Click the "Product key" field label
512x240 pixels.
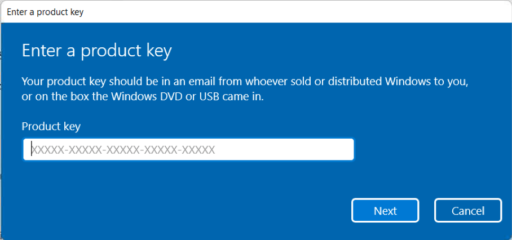51,126
